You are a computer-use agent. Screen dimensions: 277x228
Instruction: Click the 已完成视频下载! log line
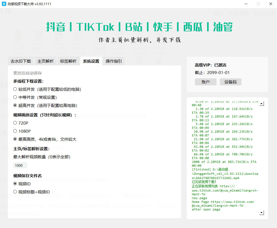coord(204,182)
